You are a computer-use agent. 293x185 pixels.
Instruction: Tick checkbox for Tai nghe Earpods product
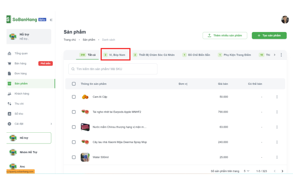74,112
